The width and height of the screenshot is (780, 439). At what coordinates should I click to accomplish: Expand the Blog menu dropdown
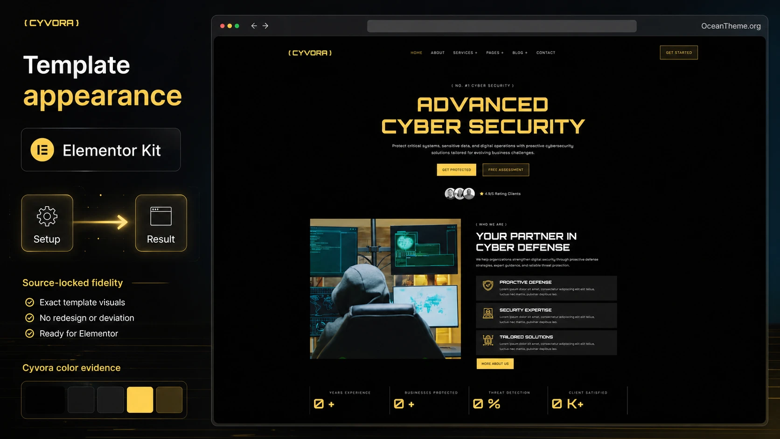click(x=520, y=53)
